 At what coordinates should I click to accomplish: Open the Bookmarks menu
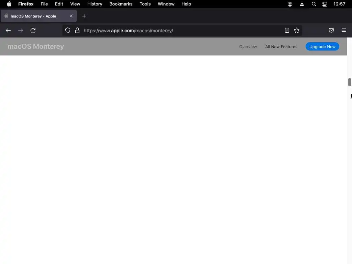pos(121,4)
